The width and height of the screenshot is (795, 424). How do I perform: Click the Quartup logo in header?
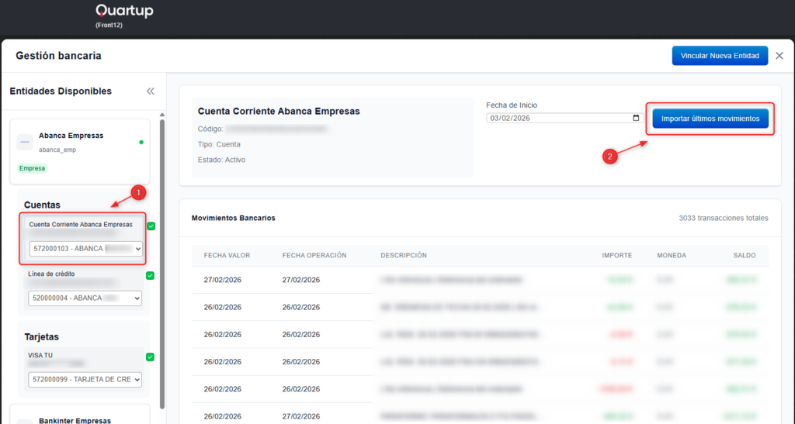tap(124, 11)
